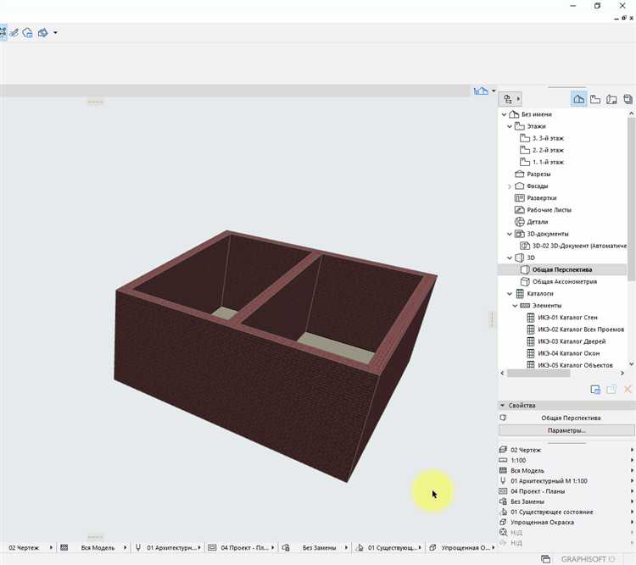Screen dimensions: 636x565
Task: Collapse the Этажи folder
Action: click(510, 126)
